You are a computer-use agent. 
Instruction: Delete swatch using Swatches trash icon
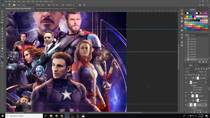tap(206, 32)
